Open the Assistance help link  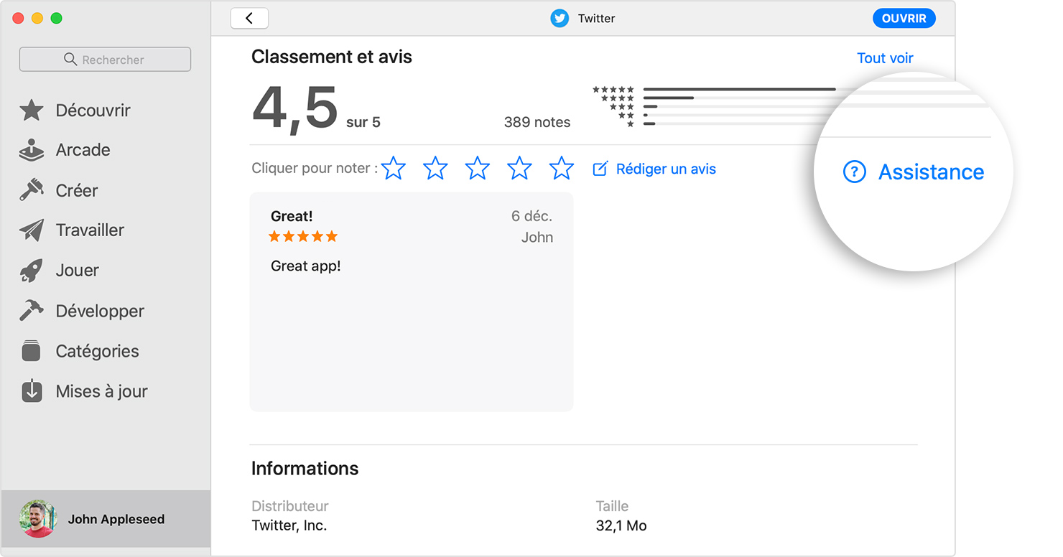(914, 172)
